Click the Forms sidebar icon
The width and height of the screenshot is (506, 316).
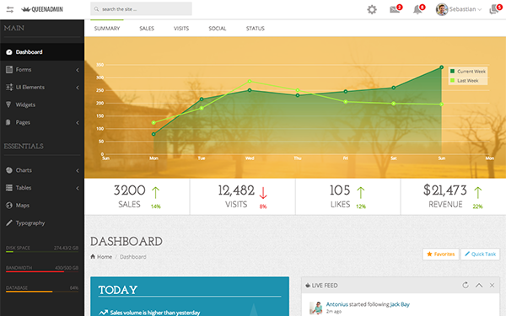point(9,69)
